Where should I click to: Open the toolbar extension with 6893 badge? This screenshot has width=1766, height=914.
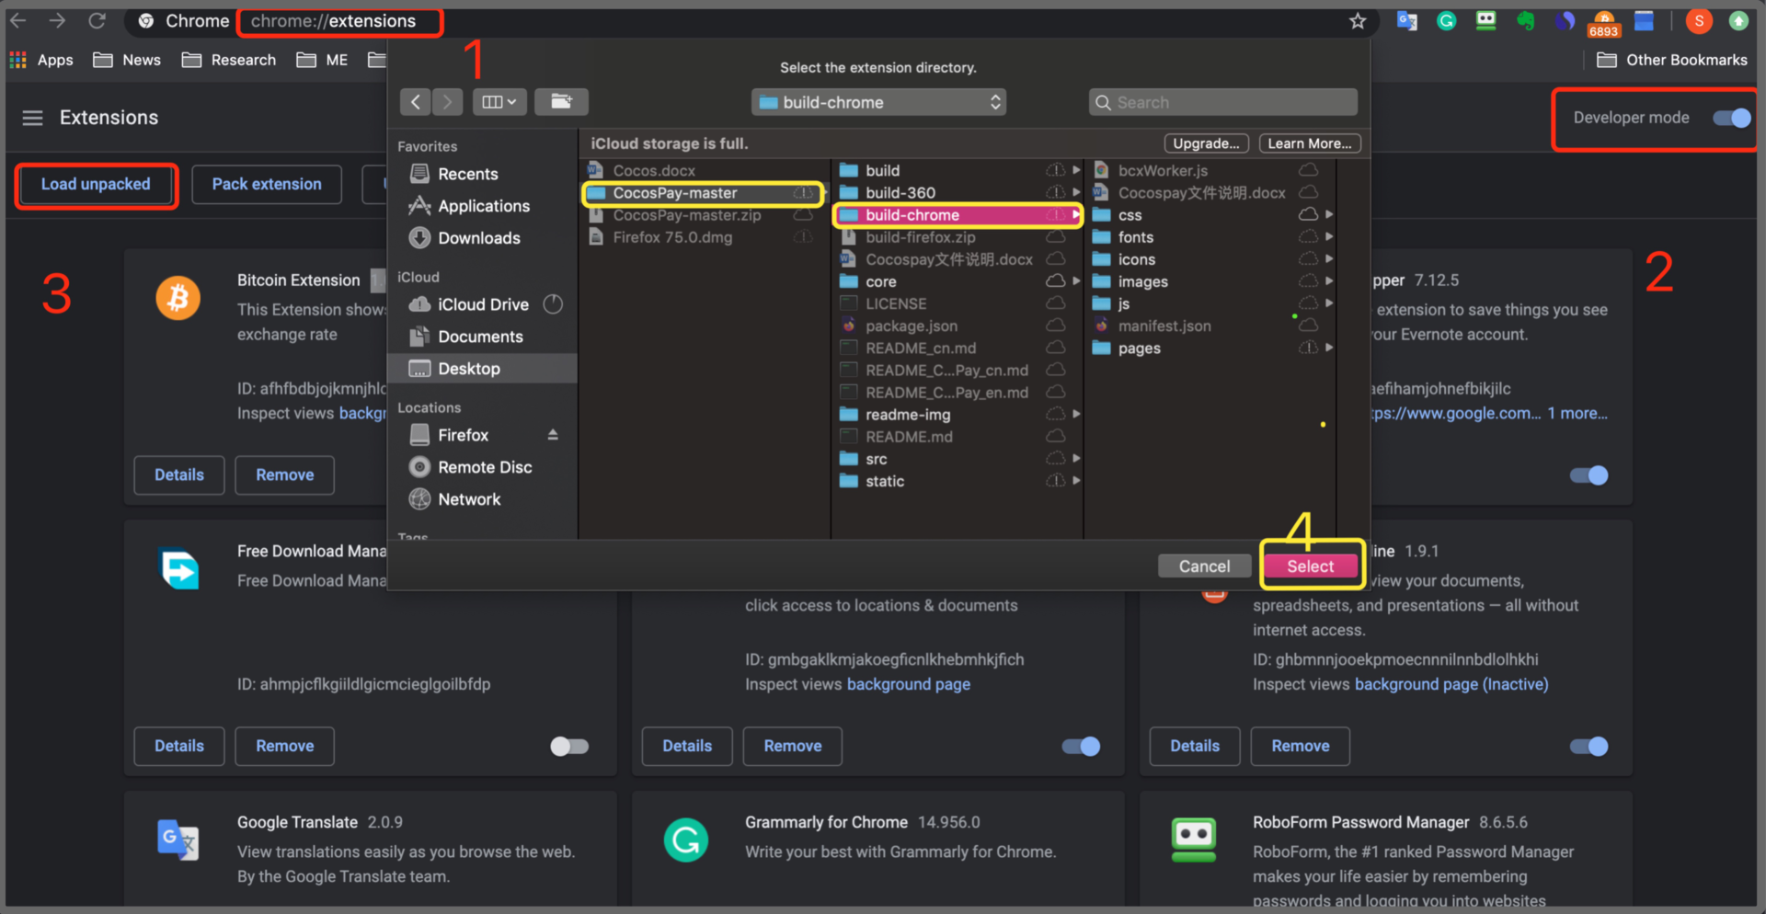pyautogui.click(x=1604, y=23)
